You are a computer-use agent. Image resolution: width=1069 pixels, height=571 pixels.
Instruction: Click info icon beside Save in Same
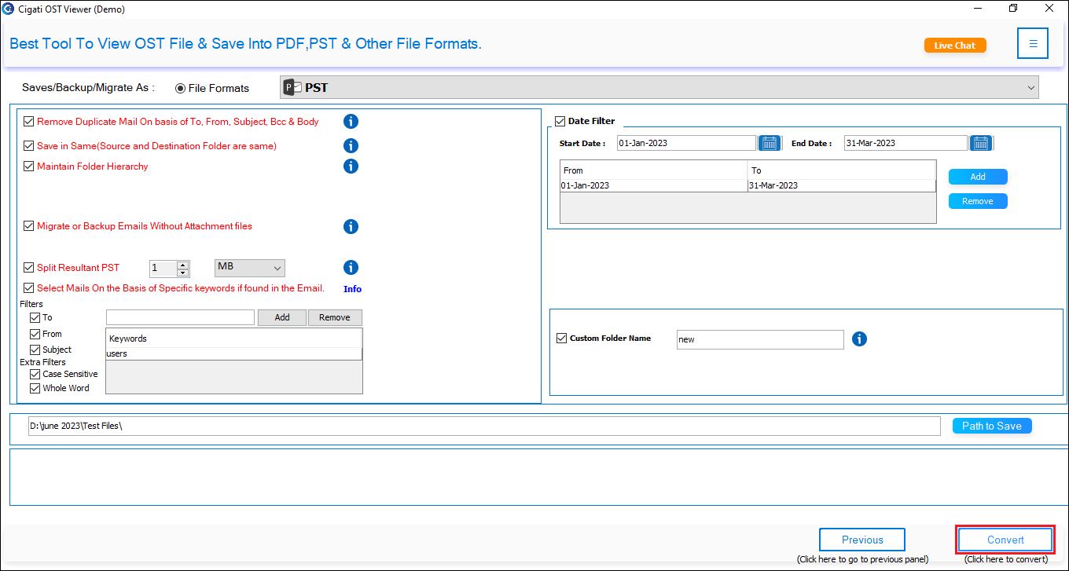click(351, 145)
